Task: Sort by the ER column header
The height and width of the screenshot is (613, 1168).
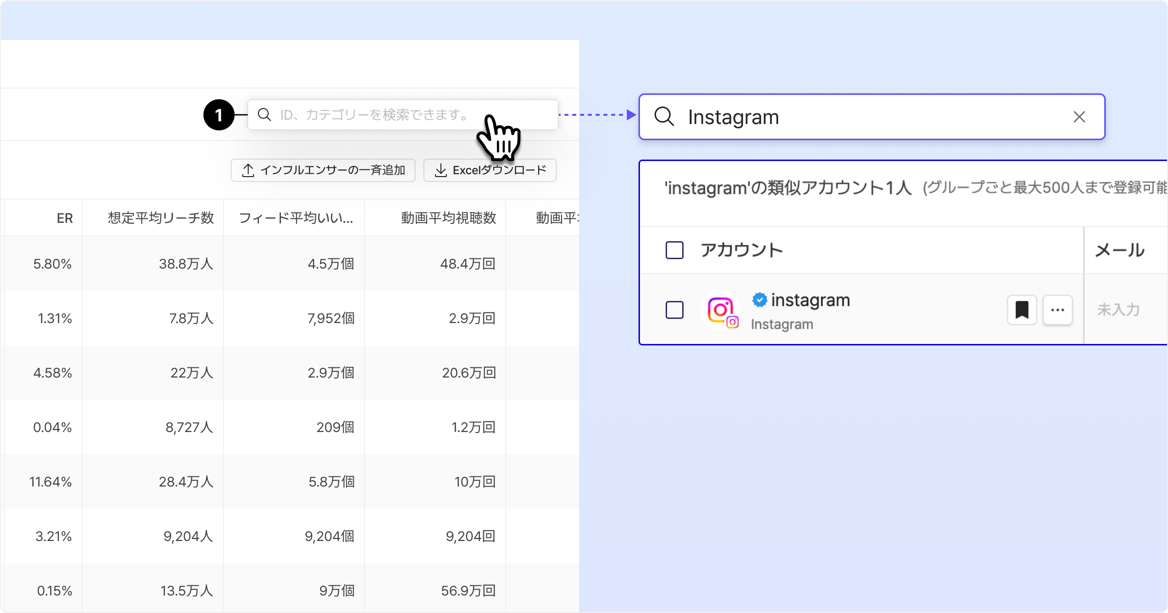Action: [x=64, y=218]
